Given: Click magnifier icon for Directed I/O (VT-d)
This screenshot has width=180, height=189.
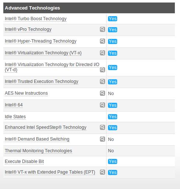Looking at the screenshot, I should [x=102, y=70].
